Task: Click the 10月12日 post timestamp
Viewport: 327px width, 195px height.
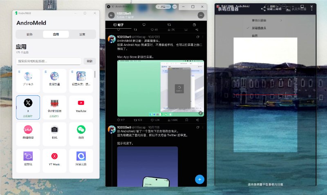Action: tap(154, 37)
